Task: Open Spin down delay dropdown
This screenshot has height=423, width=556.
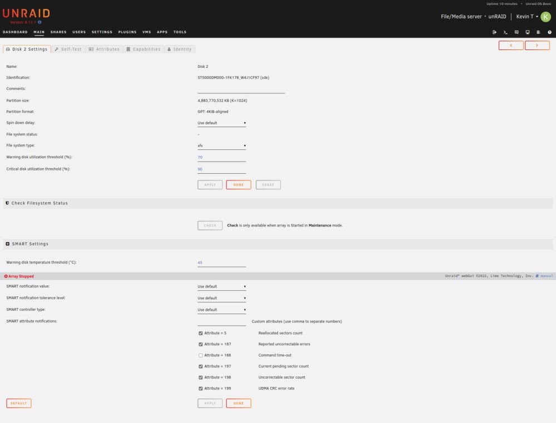Action: [222, 123]
